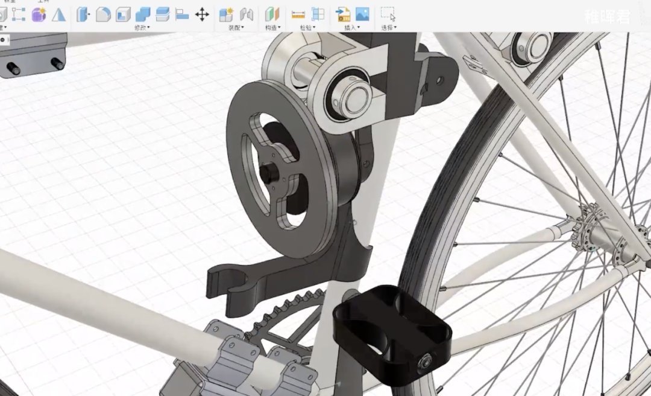
Task: Select the Move/Copy arrows tool
Action: tap(202, 14)
